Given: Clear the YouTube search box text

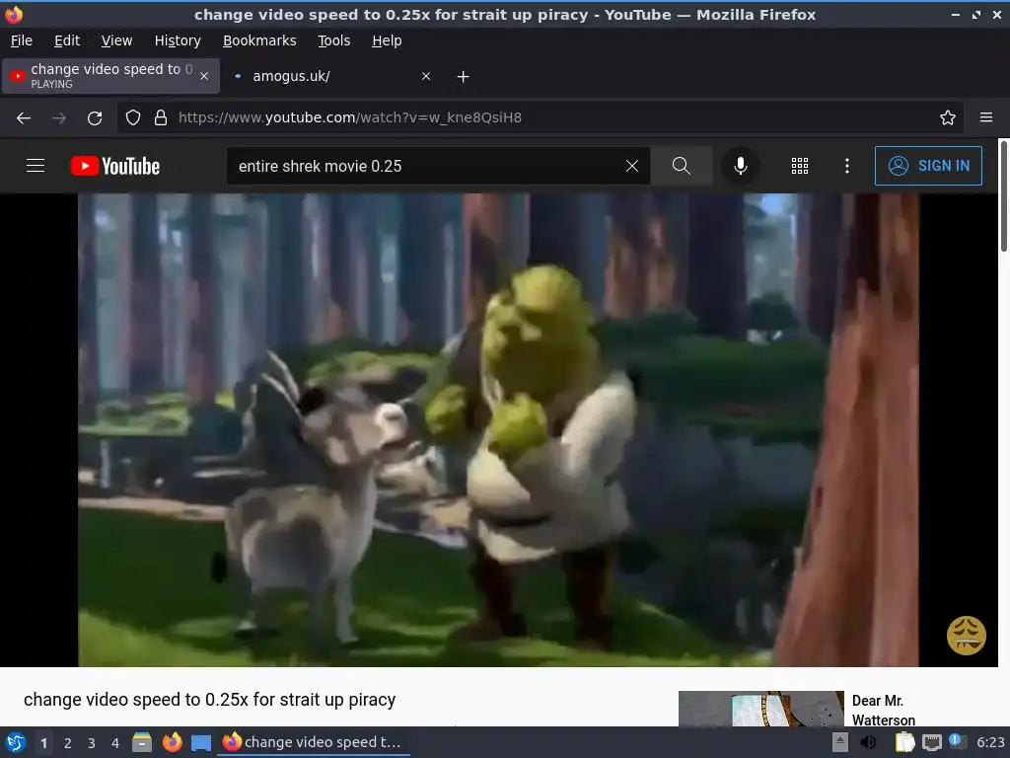Looking at the screenshot, I should click(x=632, y=166).
